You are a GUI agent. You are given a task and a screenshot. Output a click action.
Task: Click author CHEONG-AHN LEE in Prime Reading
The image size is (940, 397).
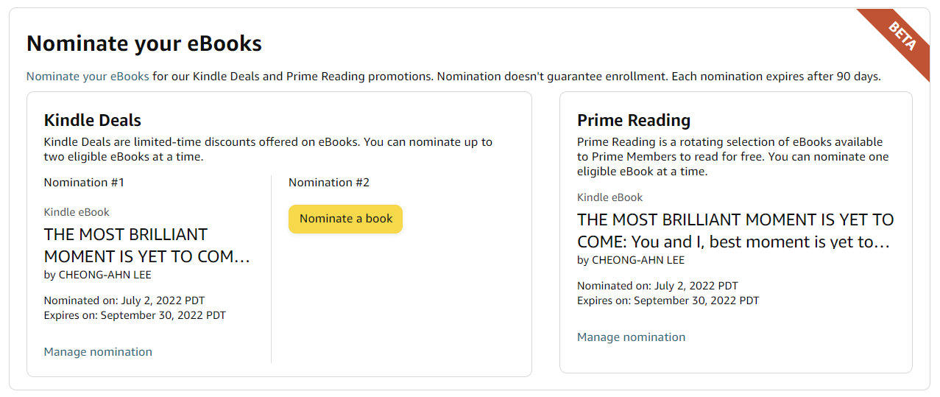click(x=631, y=260)
